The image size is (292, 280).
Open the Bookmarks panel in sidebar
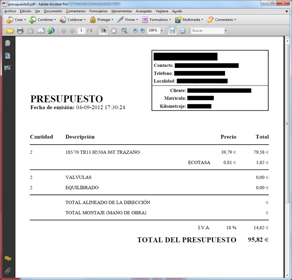(x=8, y=56)
